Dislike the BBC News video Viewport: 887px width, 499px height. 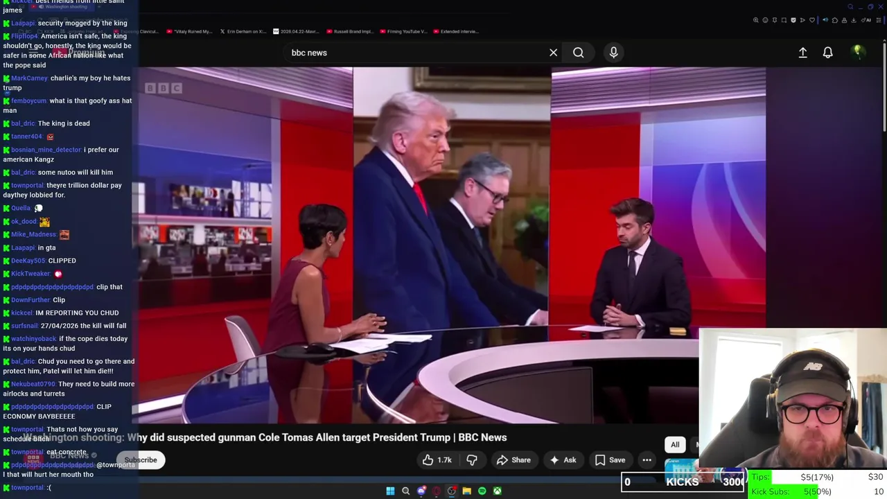pyautogui.click(x=472, y=460)
